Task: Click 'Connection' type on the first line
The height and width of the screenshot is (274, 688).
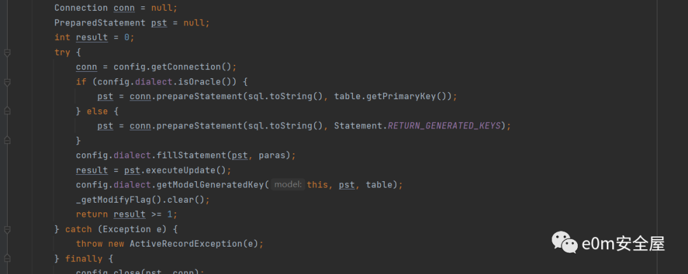Action: pos(81,8)
